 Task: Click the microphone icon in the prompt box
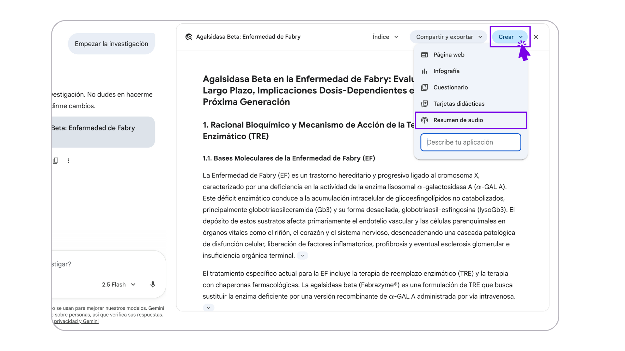click(x=153, y=285)
